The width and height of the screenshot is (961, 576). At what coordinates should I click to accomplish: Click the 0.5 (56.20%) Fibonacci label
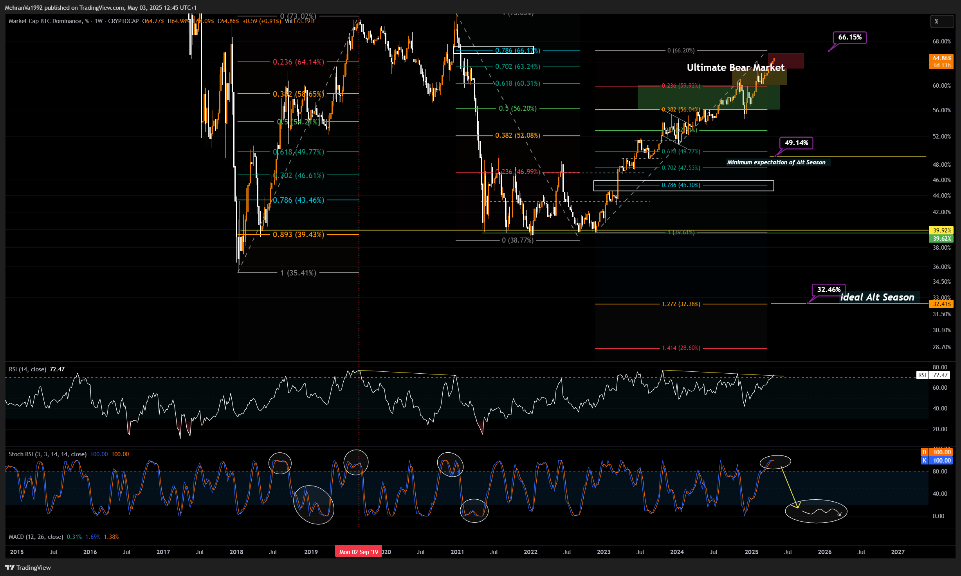point(517,109)
